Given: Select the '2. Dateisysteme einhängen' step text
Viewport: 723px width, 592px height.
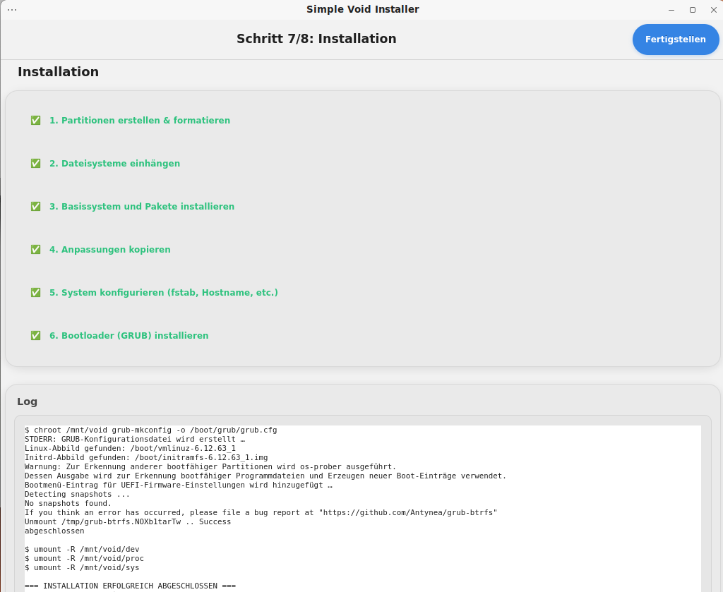Looking at the screenshot, I should click(x=114, y=164).
